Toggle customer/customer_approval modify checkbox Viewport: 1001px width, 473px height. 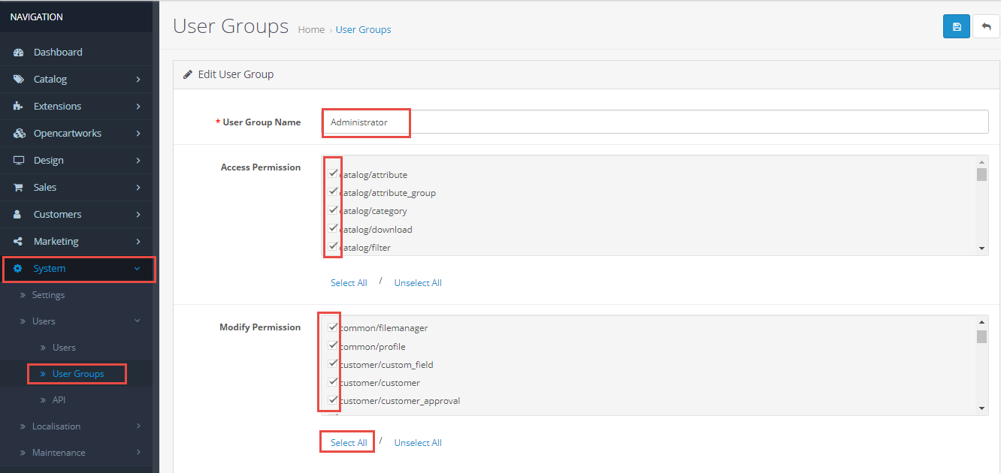coord(333,400)
